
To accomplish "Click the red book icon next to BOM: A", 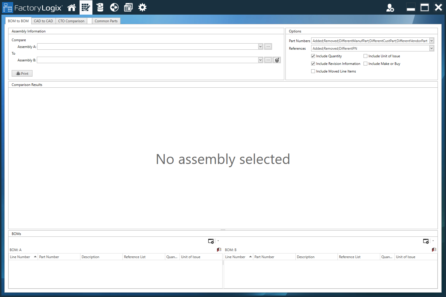I will [219, 250].
